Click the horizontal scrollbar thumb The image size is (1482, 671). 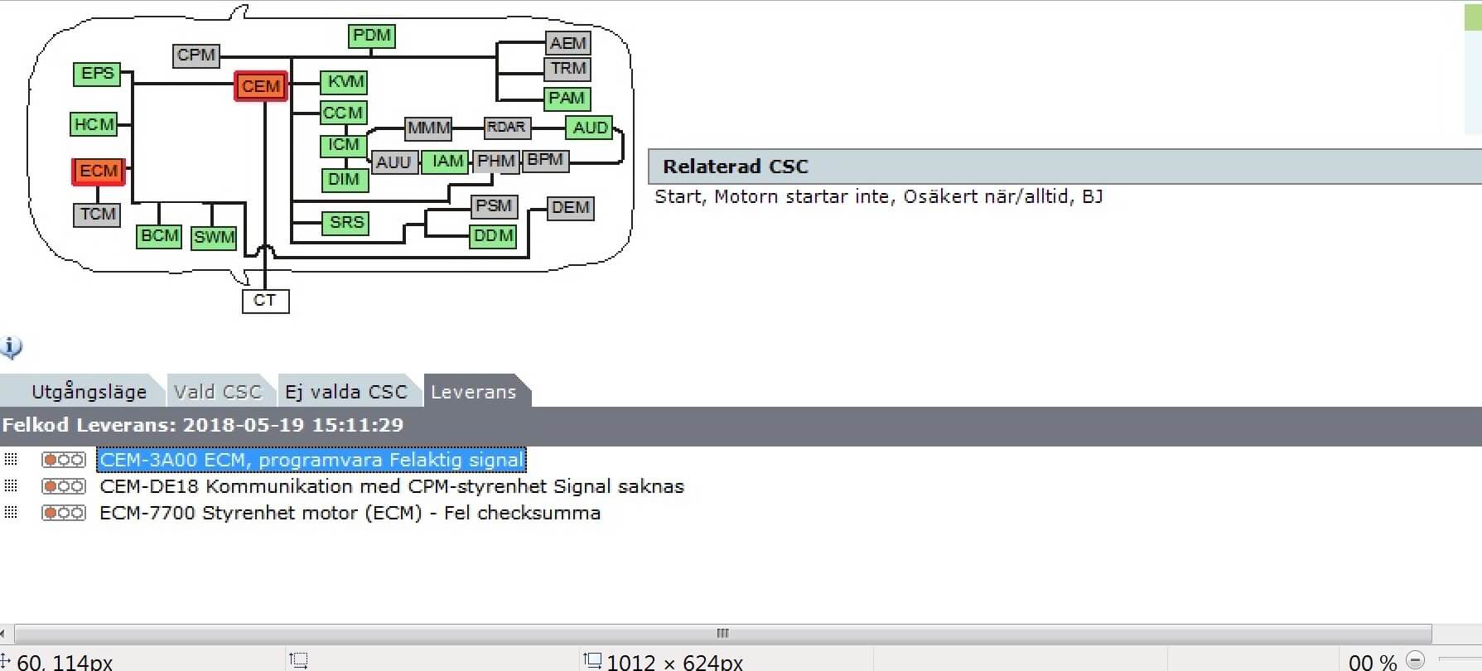tap(722, 634)
